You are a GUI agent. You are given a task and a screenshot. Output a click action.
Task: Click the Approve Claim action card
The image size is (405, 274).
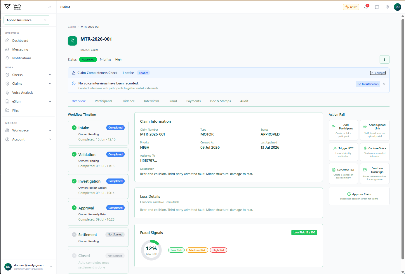click(x=359, y=196)
